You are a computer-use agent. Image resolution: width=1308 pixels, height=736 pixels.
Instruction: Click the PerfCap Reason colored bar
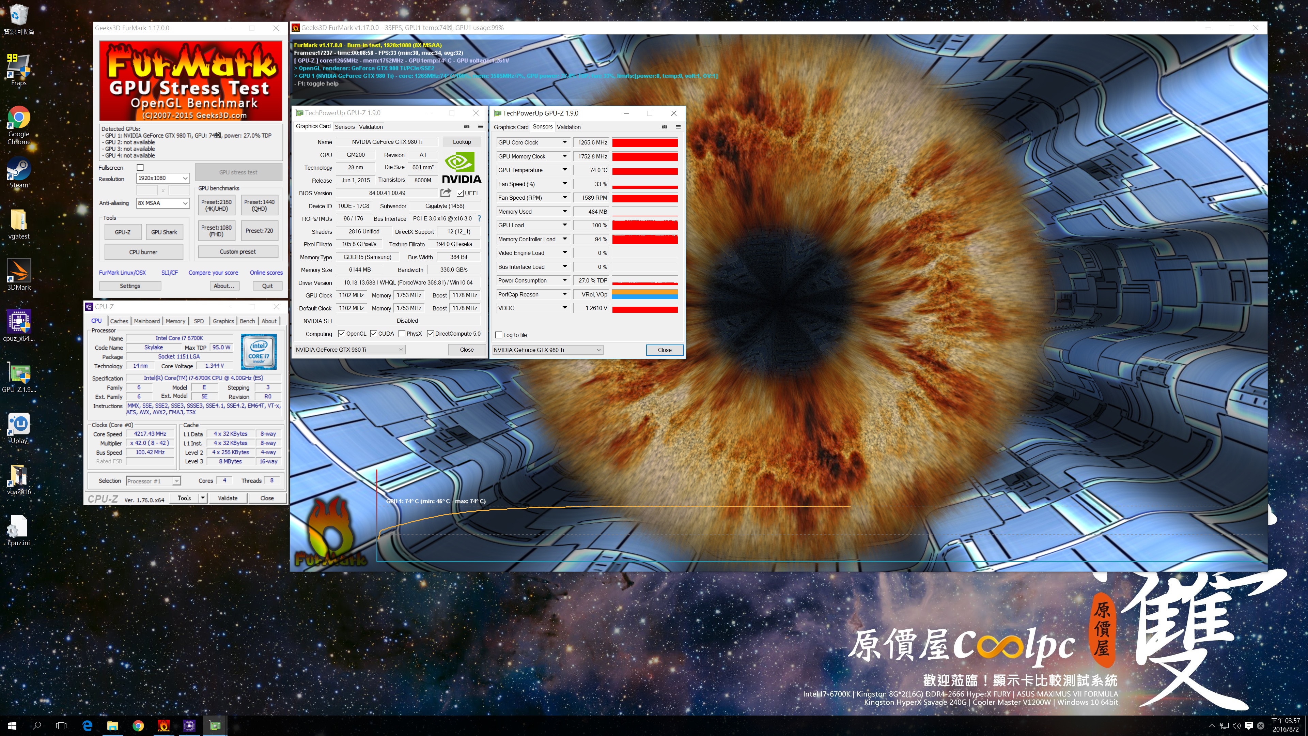[x=645, y=294]
